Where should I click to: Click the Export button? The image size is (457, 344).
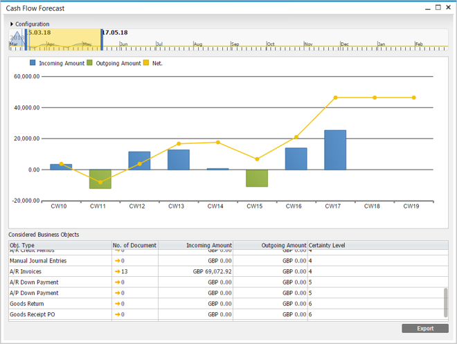click(424, 329)
